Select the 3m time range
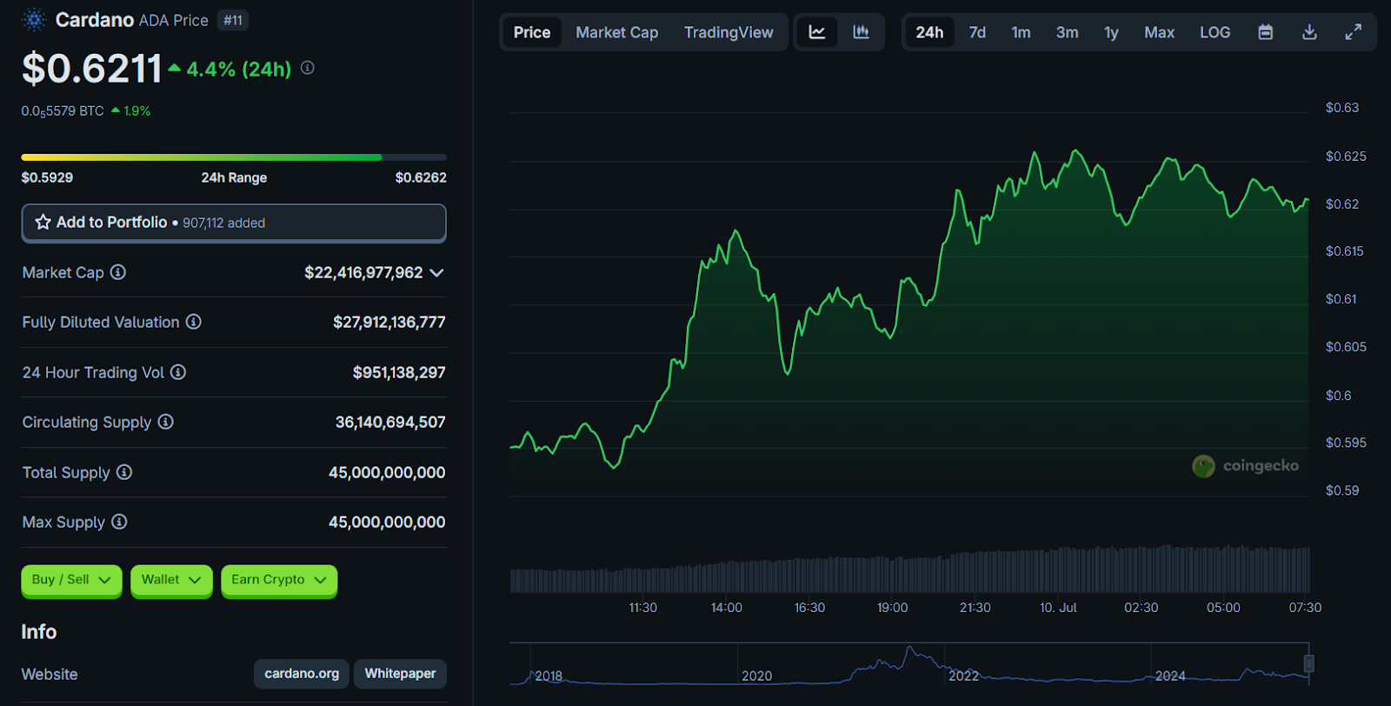1391x706 pixels. pos(1067,32)
